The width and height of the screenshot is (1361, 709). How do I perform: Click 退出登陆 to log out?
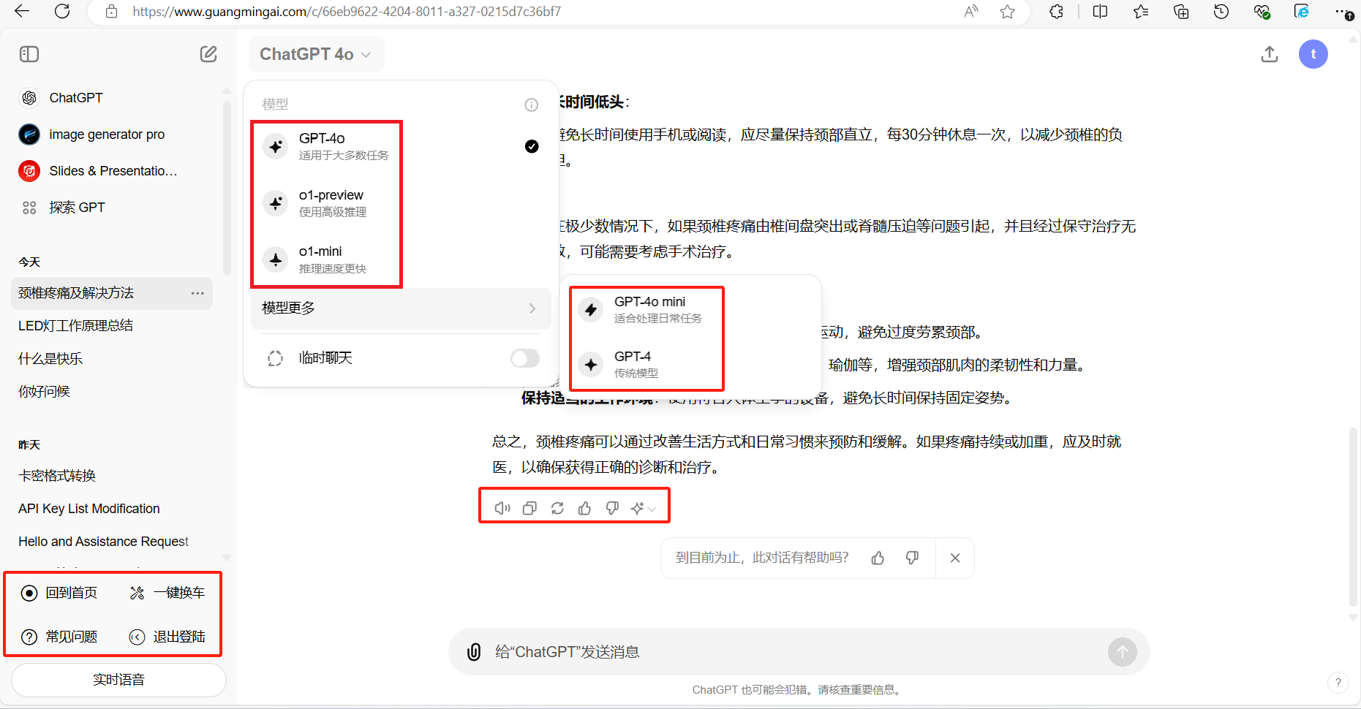pyautogui.click(x=167, y=637)
